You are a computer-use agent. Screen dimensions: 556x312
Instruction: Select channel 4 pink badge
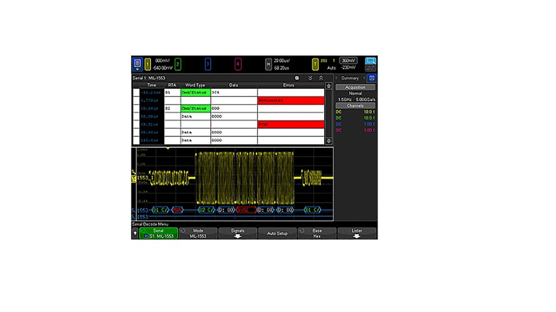point(238,64)
